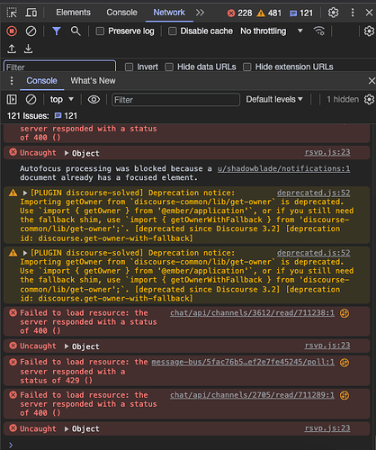Viewport: 376px width, 450px height.
Task: Check the Invert filter checkbox
Action: 129,67
